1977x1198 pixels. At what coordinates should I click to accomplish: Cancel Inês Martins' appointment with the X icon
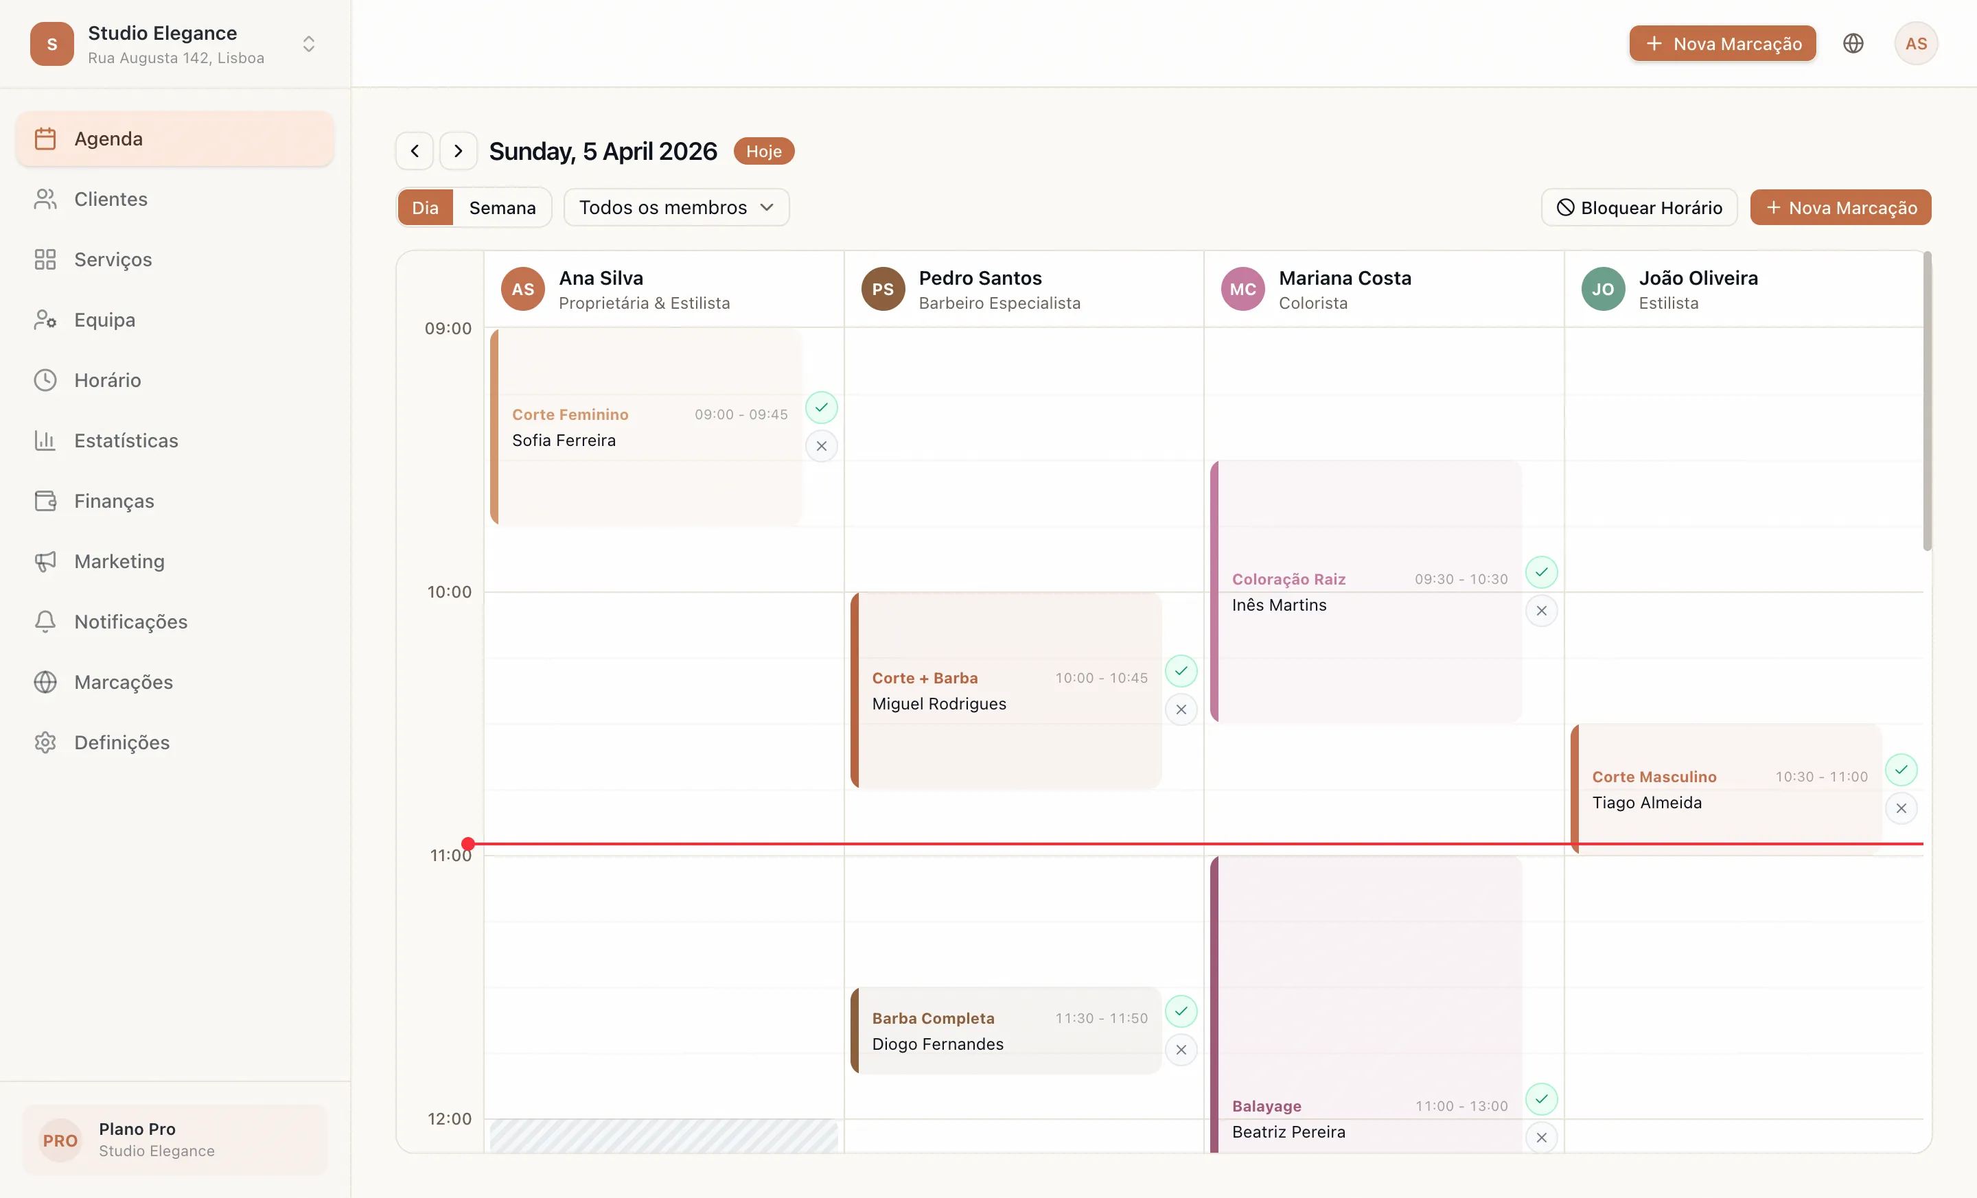(x=1541, y=610)
